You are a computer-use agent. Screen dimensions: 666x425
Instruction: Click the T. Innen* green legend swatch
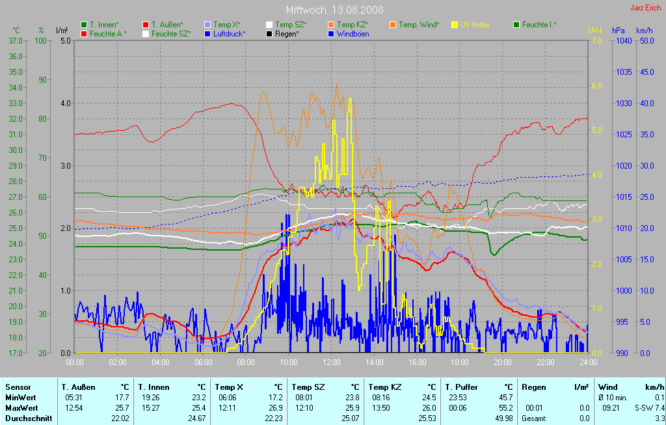tap(84, 25)
